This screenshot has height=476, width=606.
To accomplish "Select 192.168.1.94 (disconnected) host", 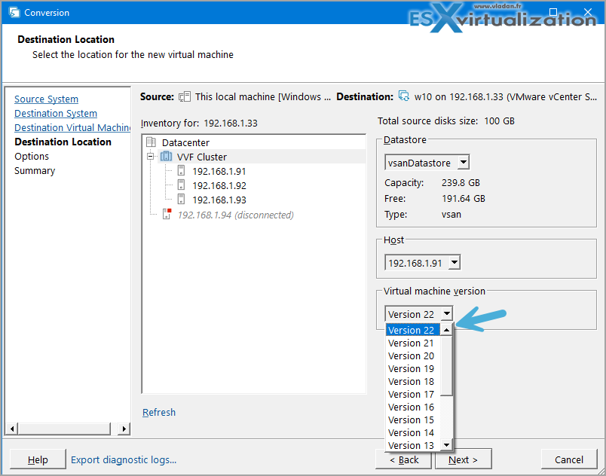I will [x=235, y=215].
